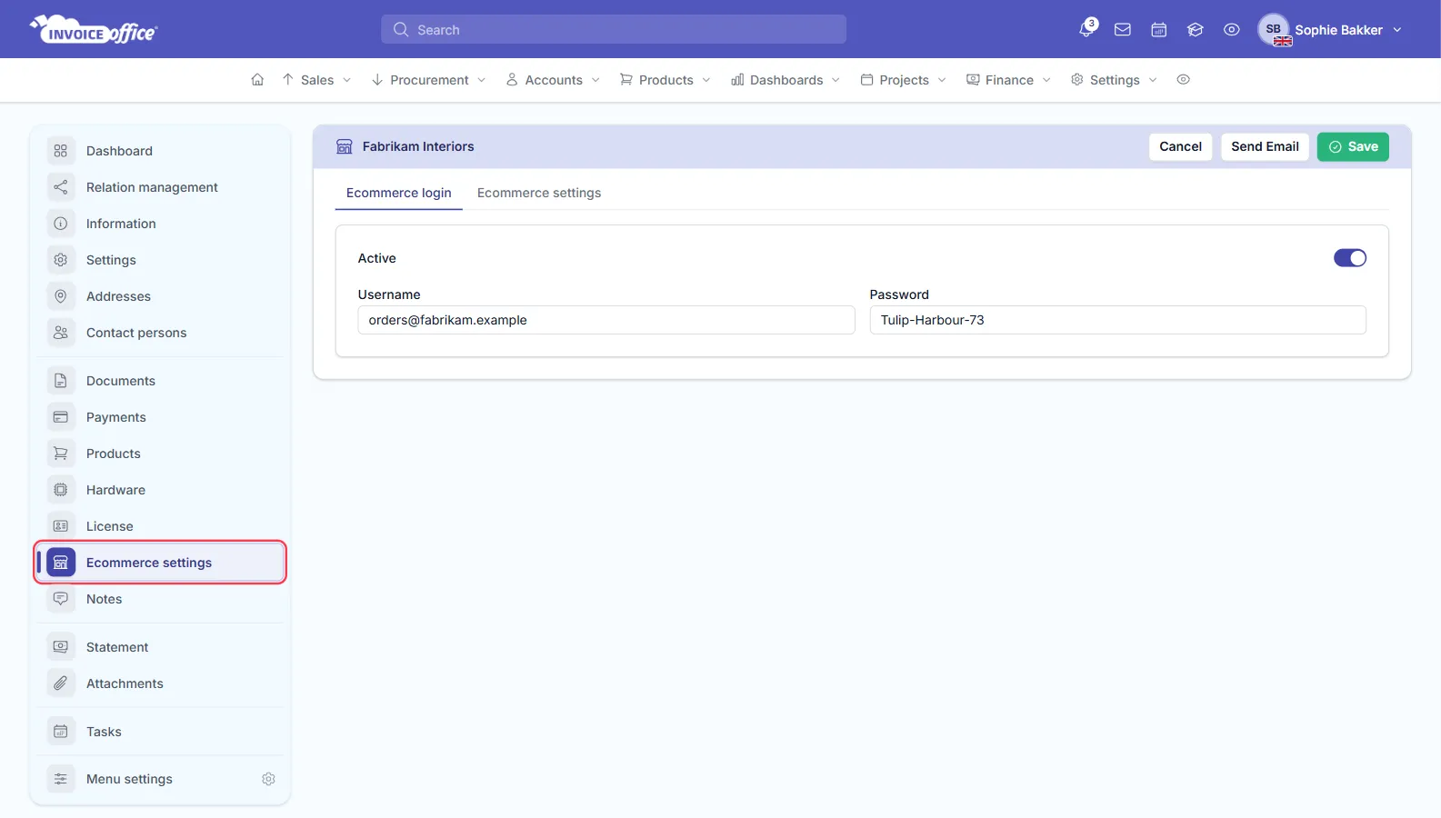Expand the Procurement menu
This screenshot has width=1441, height=818.
[x=429, y=80]
